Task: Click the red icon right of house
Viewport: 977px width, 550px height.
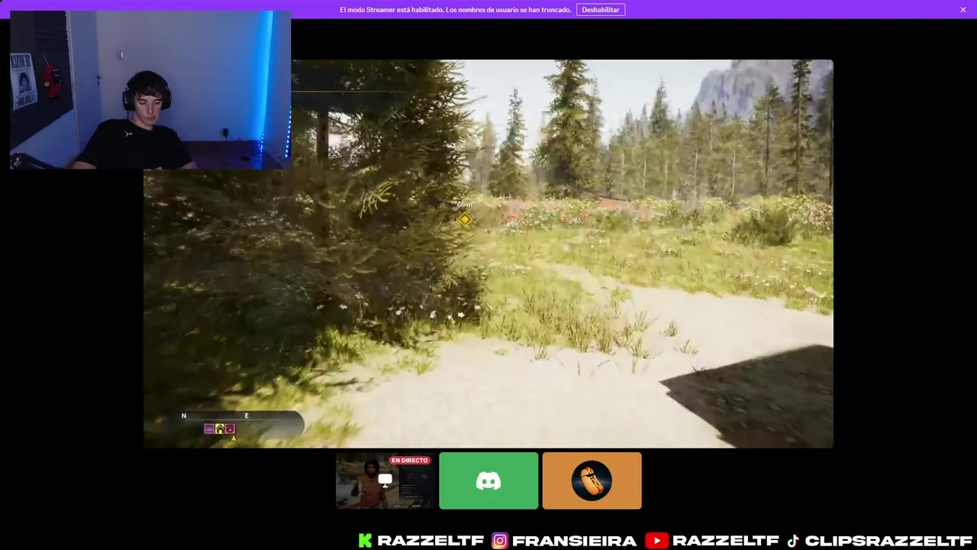Action: [230, 429]
